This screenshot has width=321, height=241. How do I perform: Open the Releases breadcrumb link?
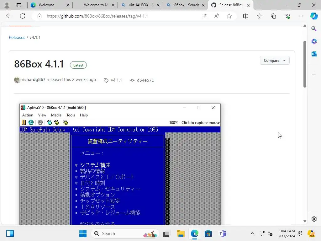(x=17, y=37)
